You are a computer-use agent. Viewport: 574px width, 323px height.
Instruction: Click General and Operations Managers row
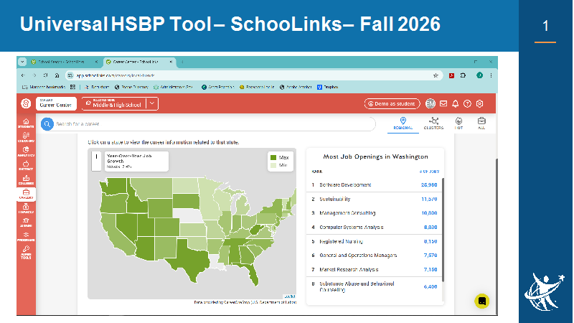tap(374, 256)
